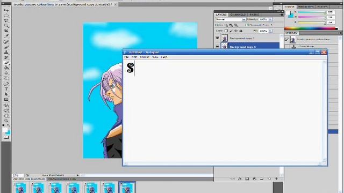Select the History Brush tool
Viewport: 344px width, 193px height.
tap(6, 57)
